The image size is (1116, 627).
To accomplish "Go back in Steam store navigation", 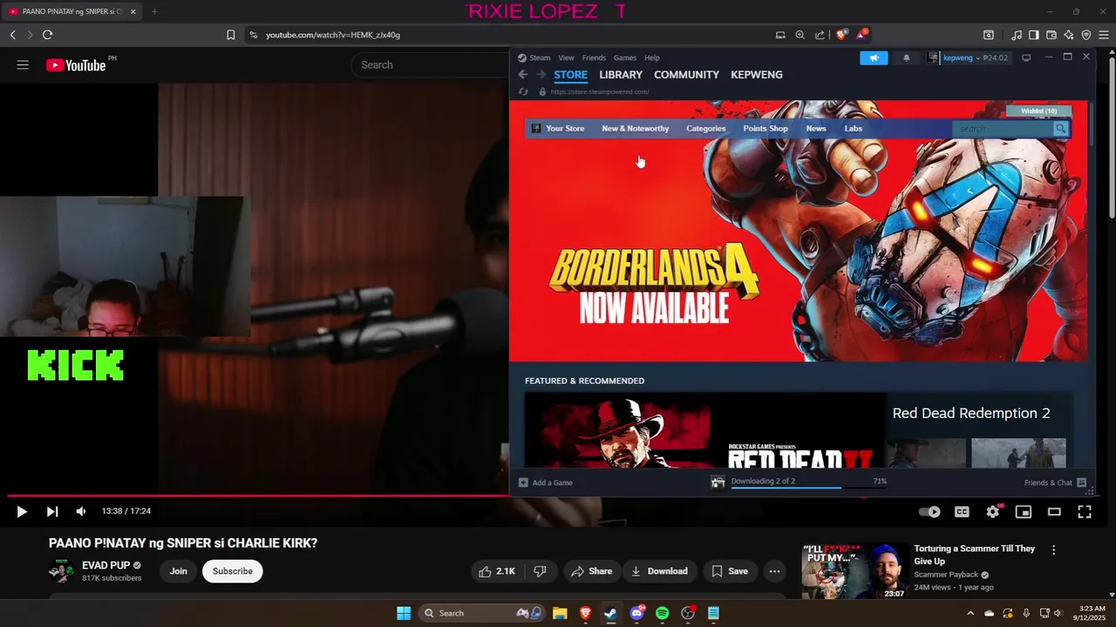I will 523,75.
